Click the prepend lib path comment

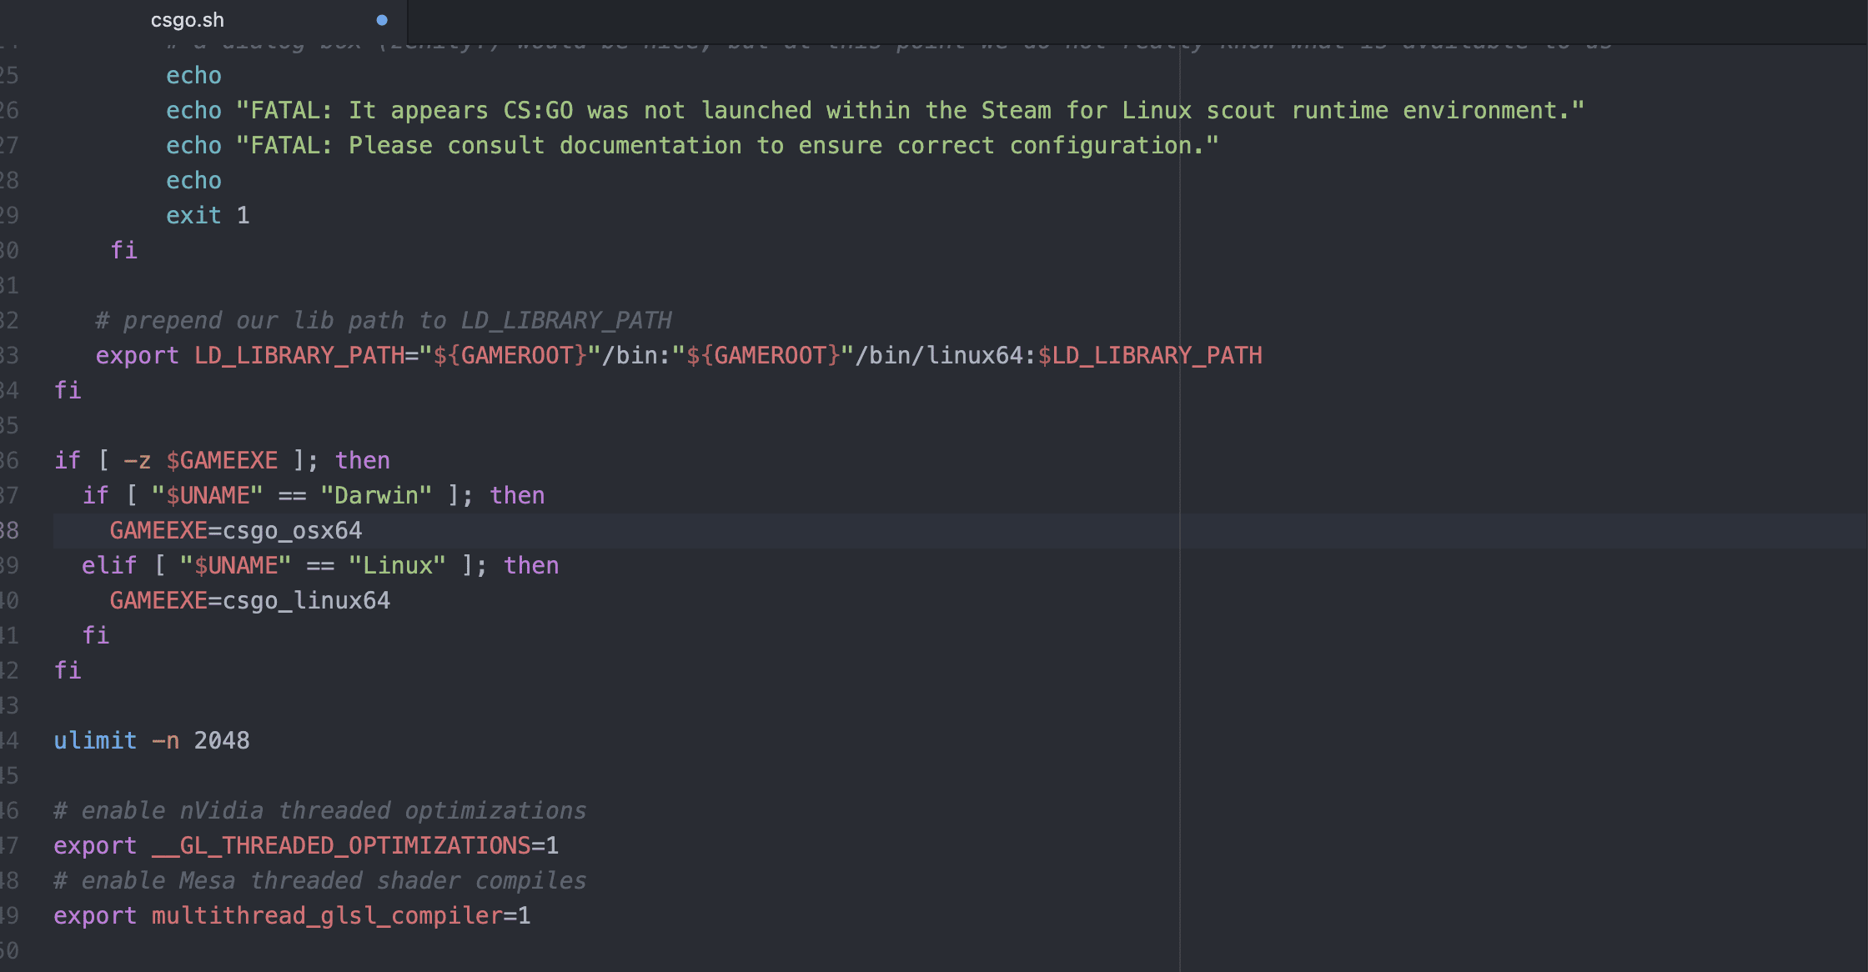[x=384, y=321]
